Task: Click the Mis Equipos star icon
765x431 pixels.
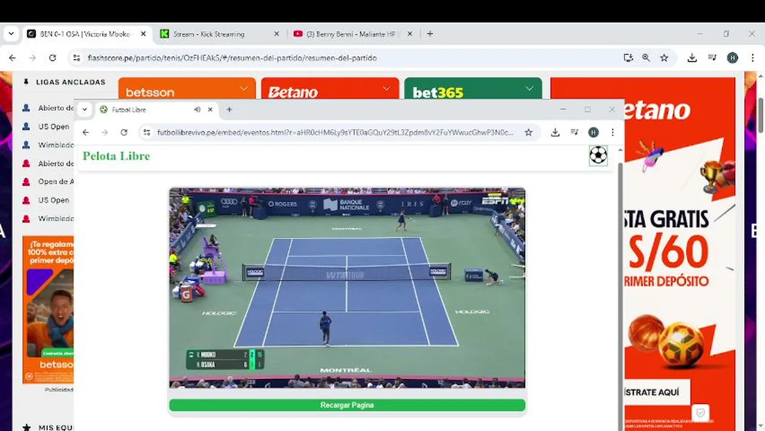Action: click(x=26, y=427)
